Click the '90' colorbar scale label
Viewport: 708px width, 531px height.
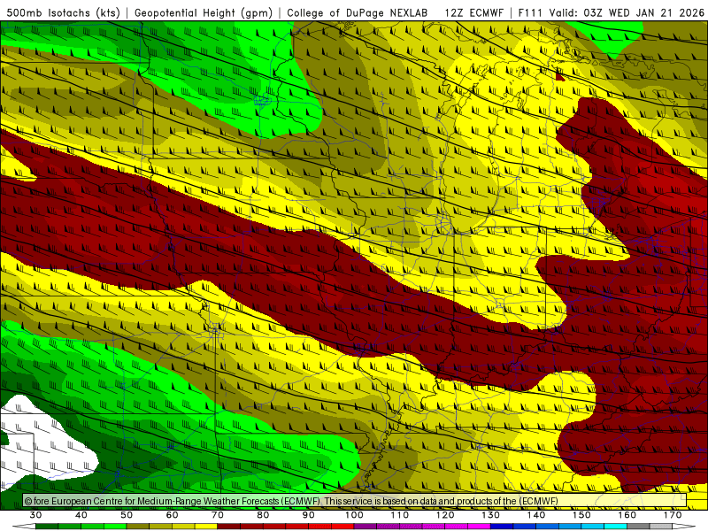(x=309, y=515)
